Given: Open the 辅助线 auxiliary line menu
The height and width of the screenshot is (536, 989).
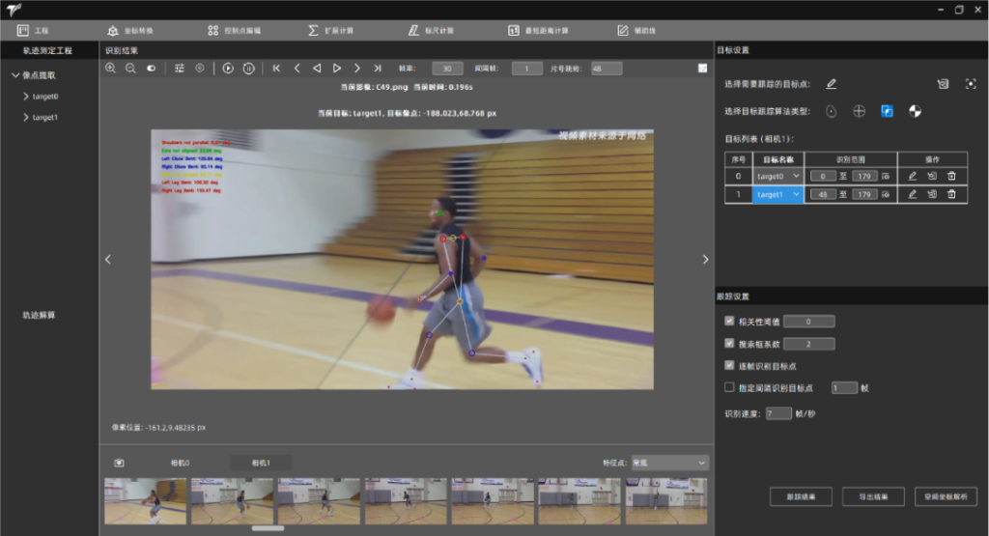Looking at the screenshot, I should click(x=636, y=30).
